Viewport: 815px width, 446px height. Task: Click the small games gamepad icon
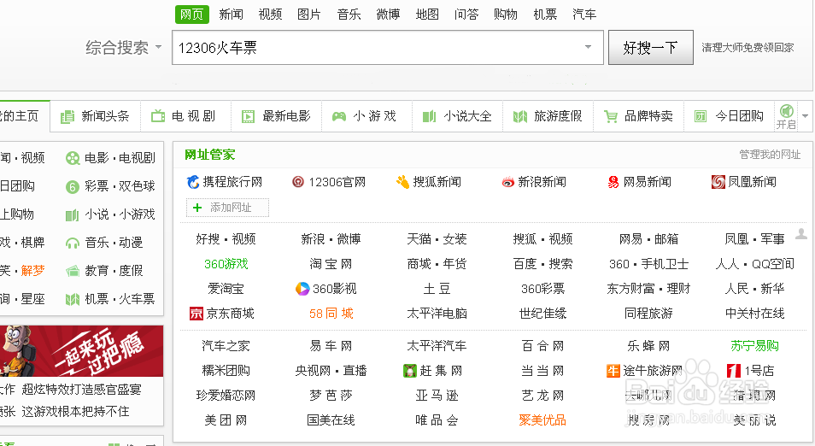[x=339, y=116]
